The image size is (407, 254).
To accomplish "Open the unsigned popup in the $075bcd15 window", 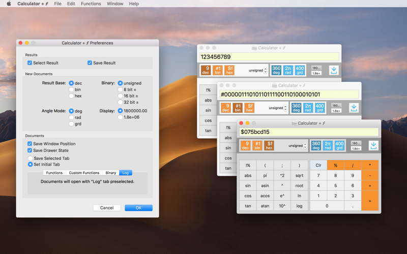I will [296, 146].
